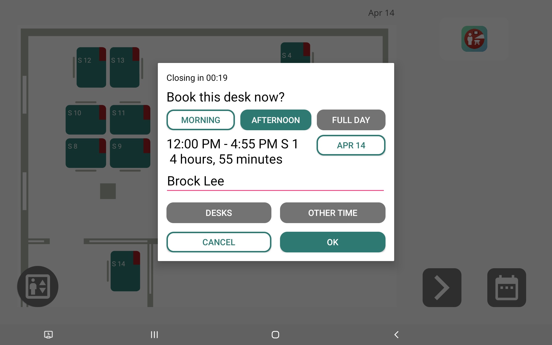Edit the name field showing Brock Lee
This screenshot has height=345, width=552.
coord(275,181)
